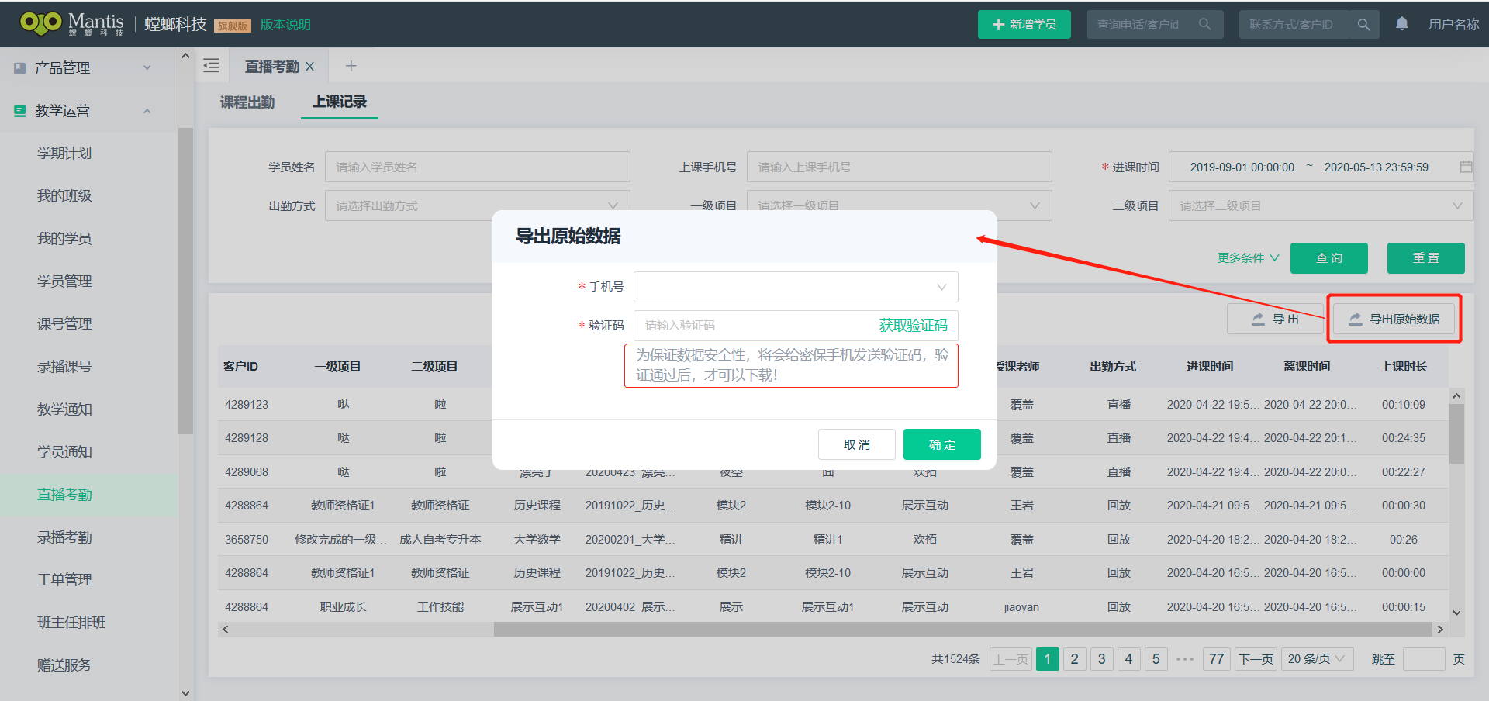Open 学期计划 in sidebar
This screenshot has width=1489, height=701.
[64, 153]
